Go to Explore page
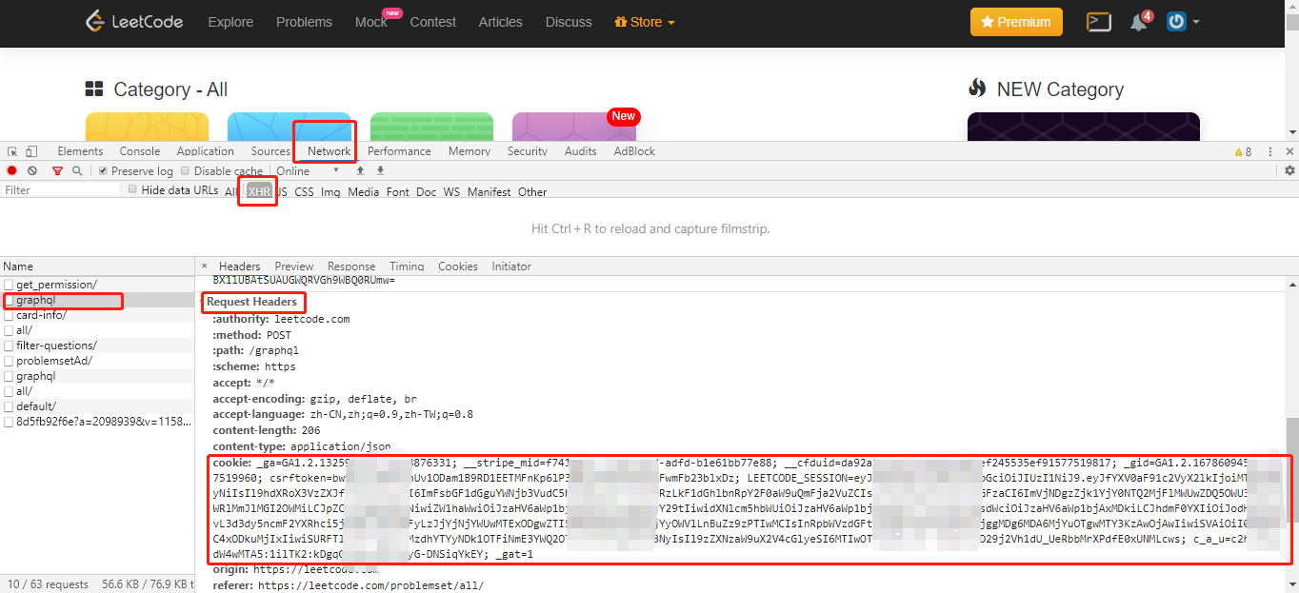This screenshot has height=593, width=1299. pyautogui.click(x=230, y=22)
